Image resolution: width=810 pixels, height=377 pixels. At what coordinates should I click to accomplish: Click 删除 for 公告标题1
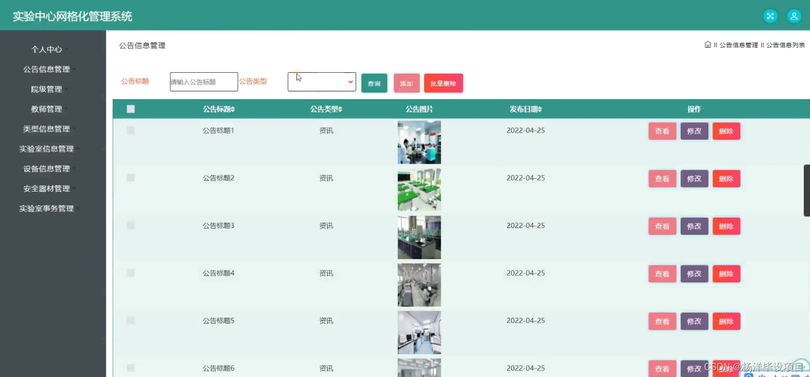(726, 131)
